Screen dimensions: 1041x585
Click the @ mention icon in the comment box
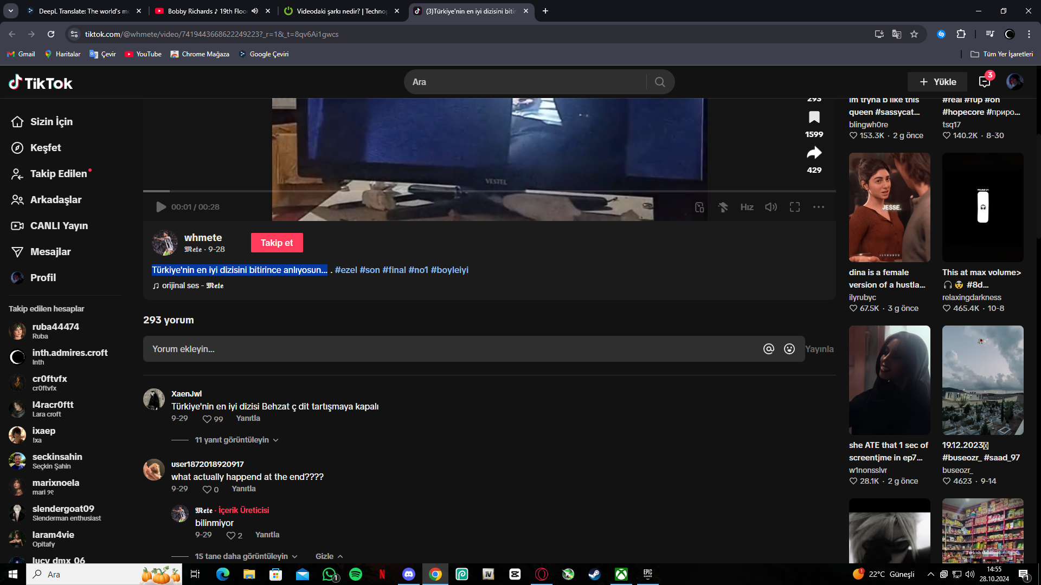pyautogui.click(x=768, y=349)
